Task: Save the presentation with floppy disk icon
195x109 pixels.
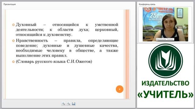Action: pyautogui.click(x=73, y=104)
